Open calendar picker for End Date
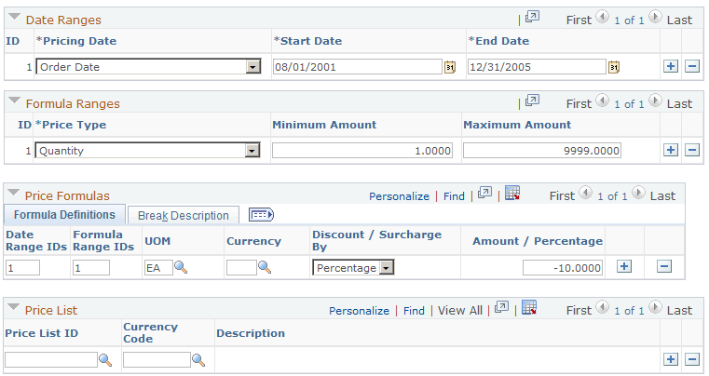709x376 pixels. (x=614, y=67)
